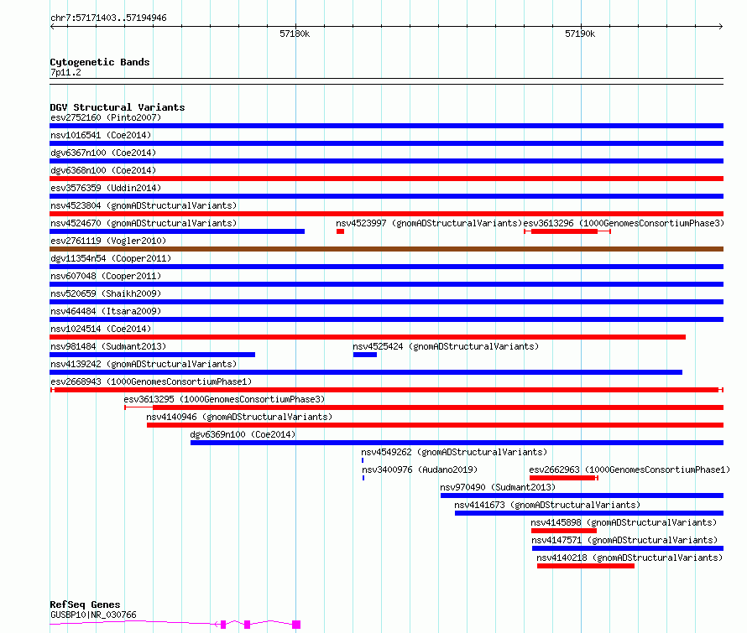Click the nsv4141673 gnomAD variant label
Viewport: 747px width, 633px height.
pos(547,505)
